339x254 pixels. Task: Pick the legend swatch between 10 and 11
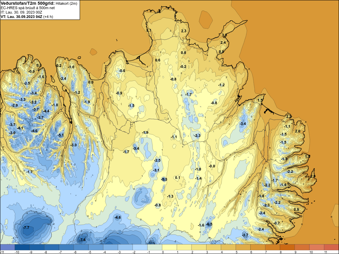click(317, 247)
